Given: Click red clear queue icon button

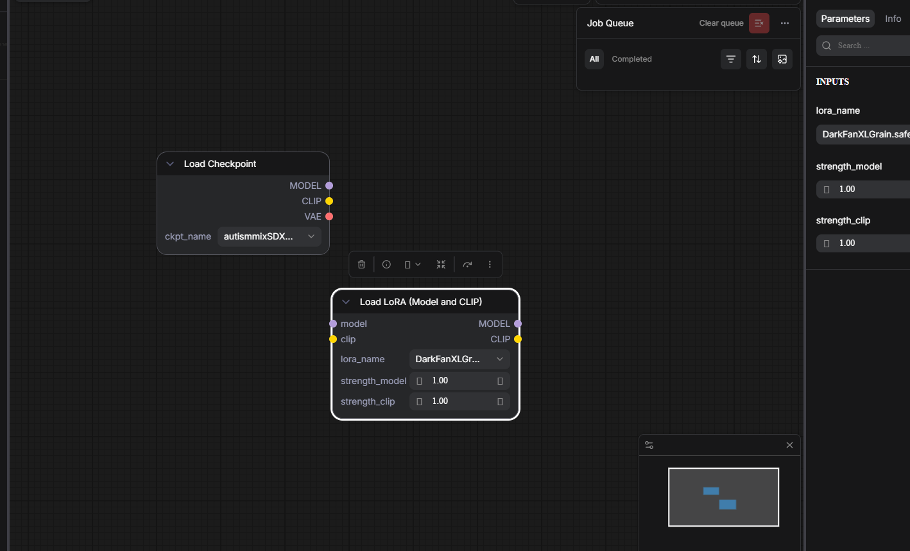Looking at the screenshot, I should [759, 23].
